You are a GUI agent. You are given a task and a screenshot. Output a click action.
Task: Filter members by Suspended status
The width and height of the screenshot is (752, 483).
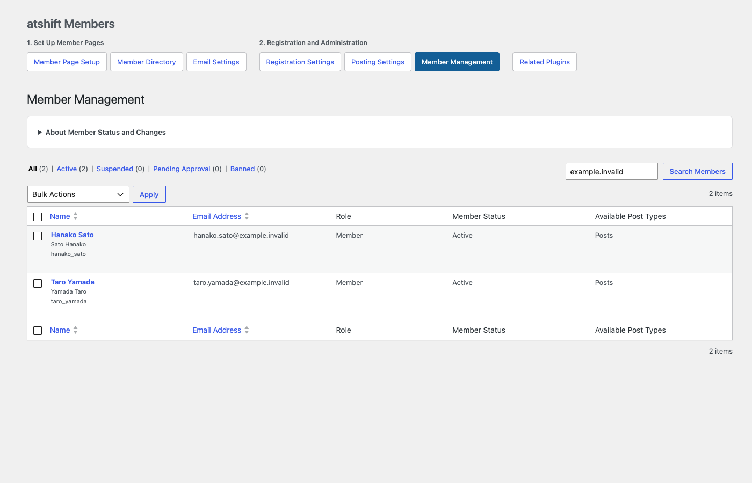(115, 169)
